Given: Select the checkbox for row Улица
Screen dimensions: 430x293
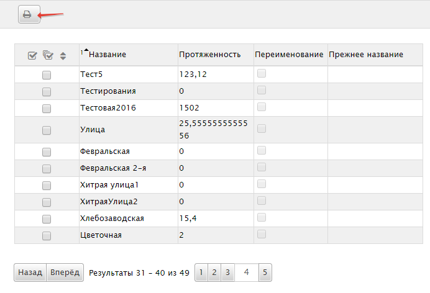Looking at the screenshot, I should tap(47, 130).
